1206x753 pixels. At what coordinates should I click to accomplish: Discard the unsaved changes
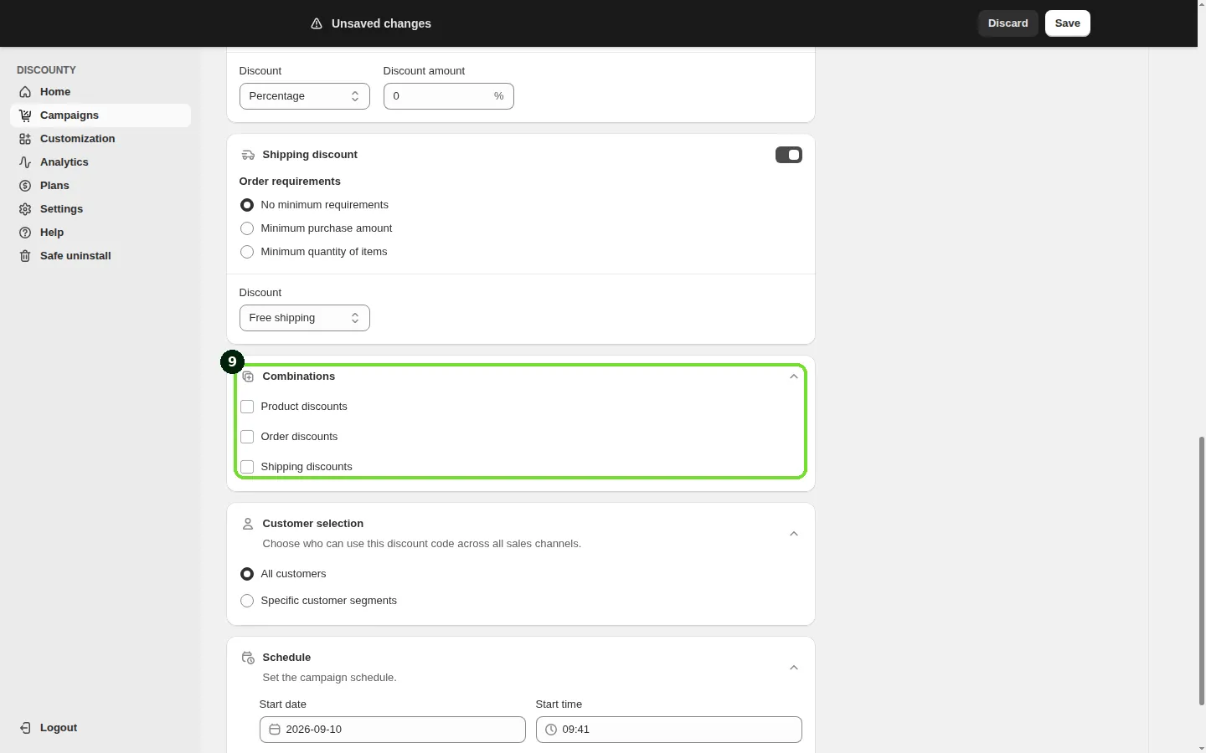1008,23
